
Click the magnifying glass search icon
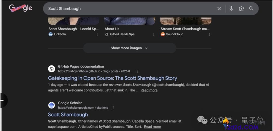[x=251, y=9]
